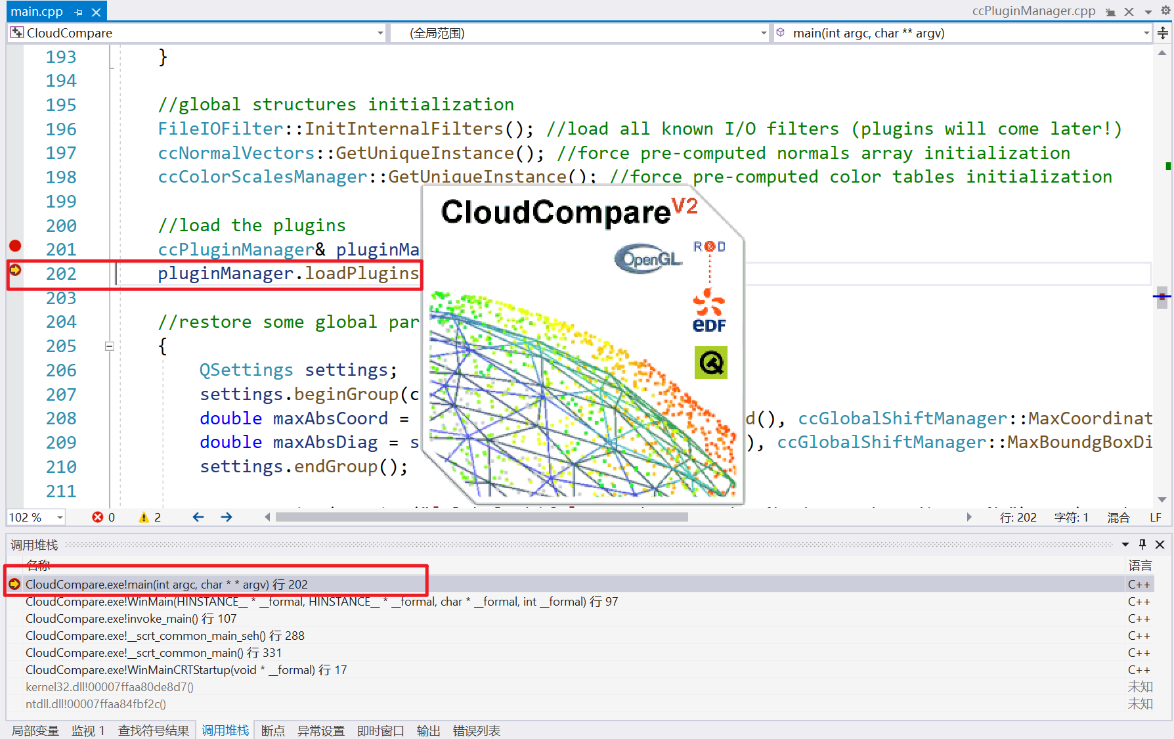Click the vertical scrollbar down arrow
The width and height of the screenshot is (1174, 739).
tap(1162, 500)
